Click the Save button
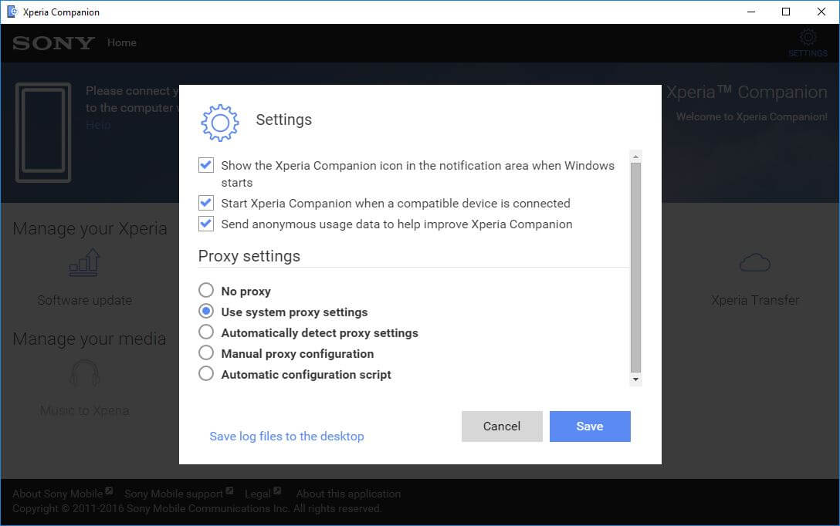 (590, 427)
